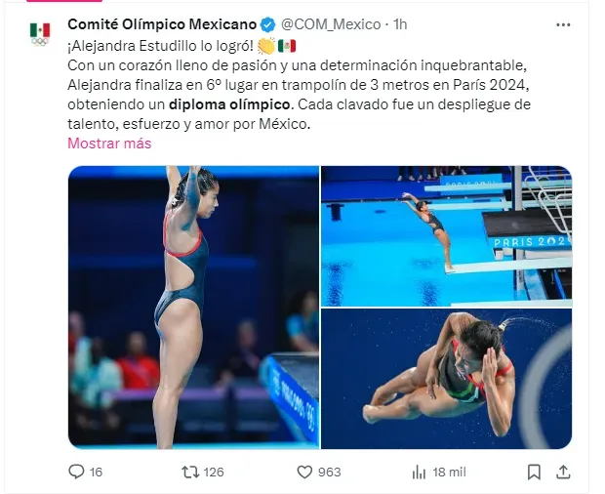The width and height of the screenshot is (605, 494).
Task: Click the 126 reposts count
Action: coord(214,472)
